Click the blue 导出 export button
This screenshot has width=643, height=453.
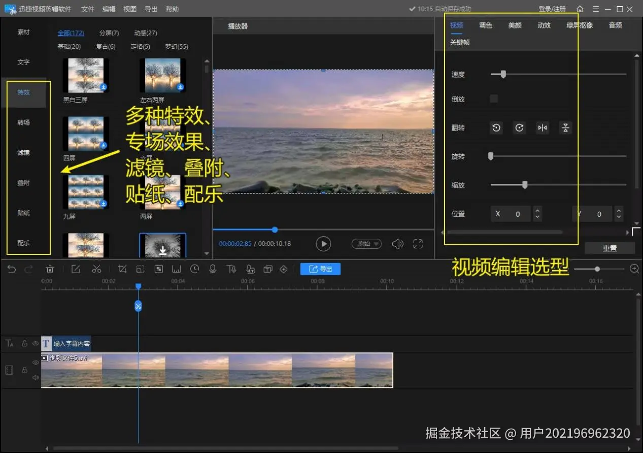tap(320, 269)
